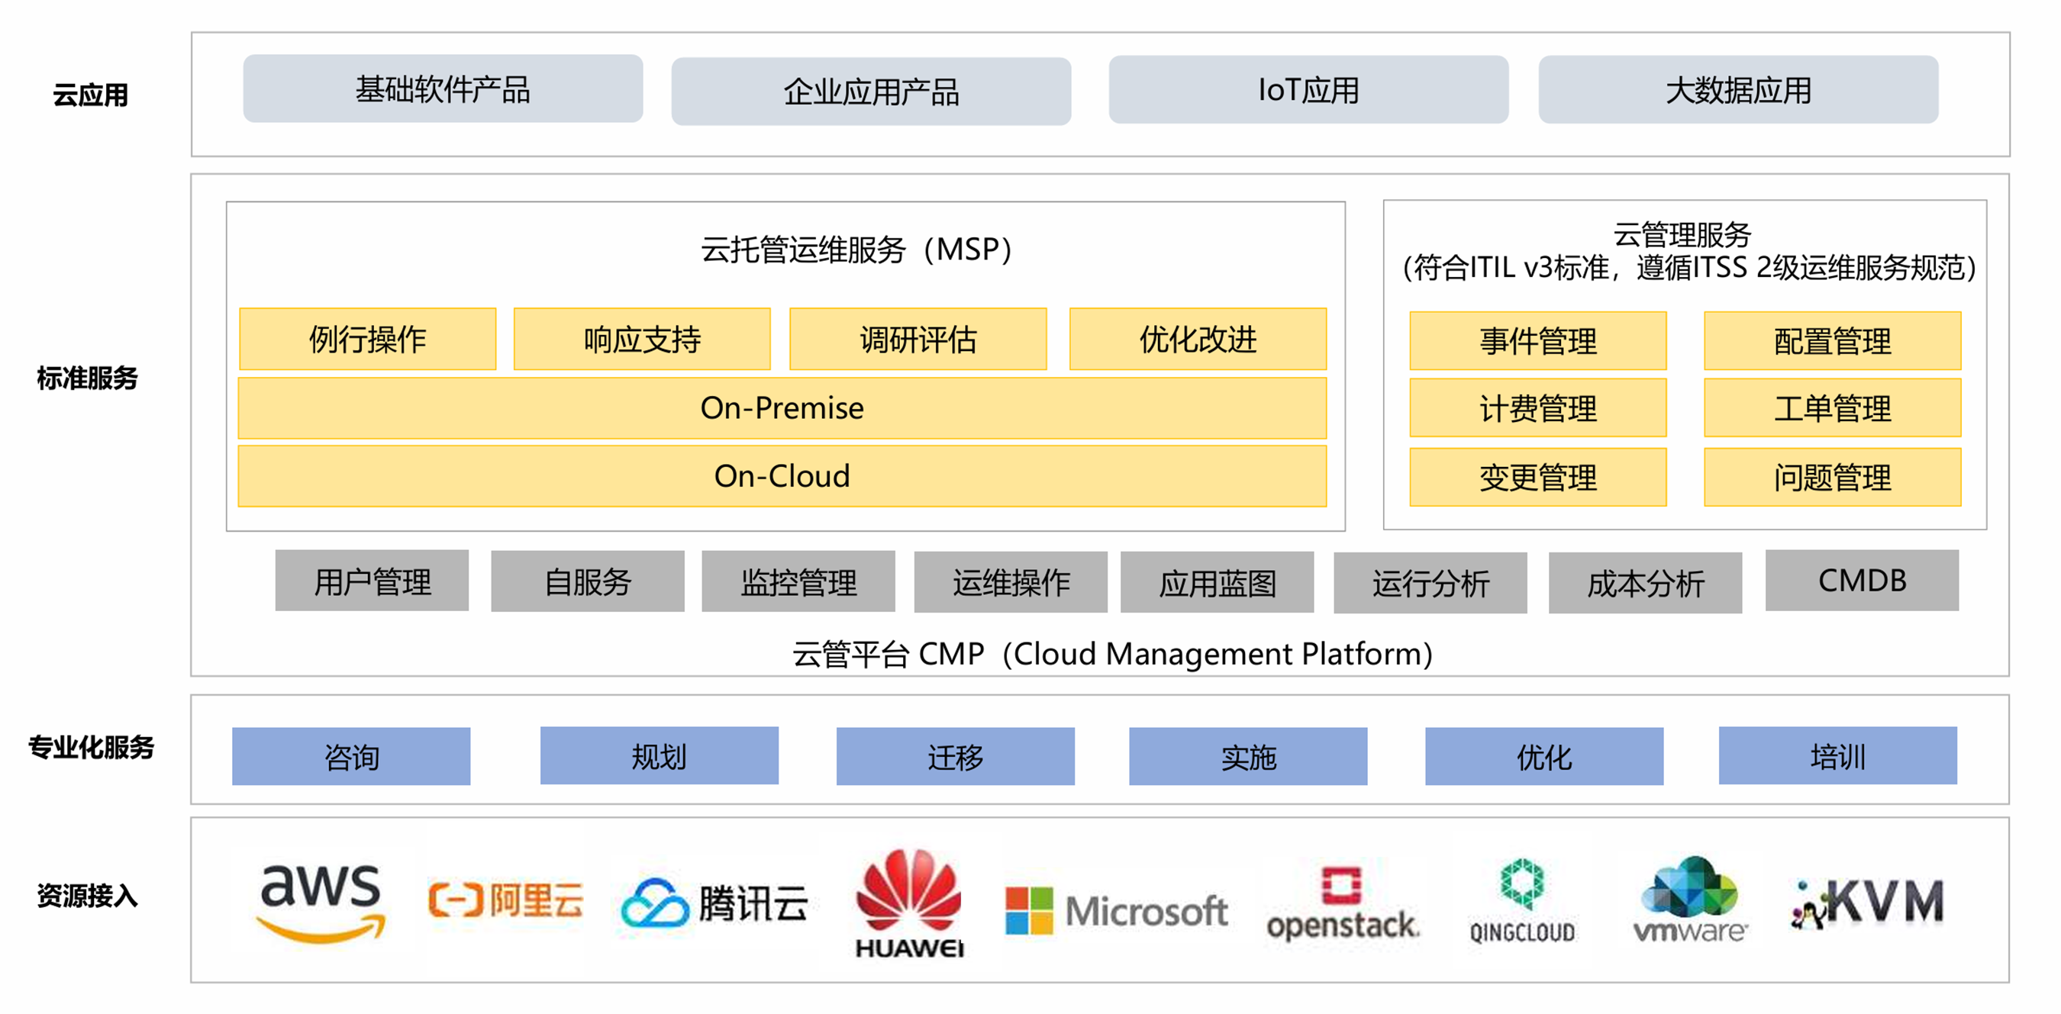Pick the VMware logo
2061x1014 pixels.
point(1690,901)
